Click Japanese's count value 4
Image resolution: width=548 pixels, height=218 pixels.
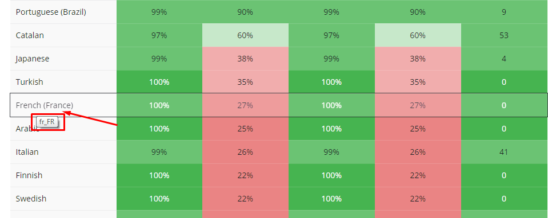pos(504,59)
